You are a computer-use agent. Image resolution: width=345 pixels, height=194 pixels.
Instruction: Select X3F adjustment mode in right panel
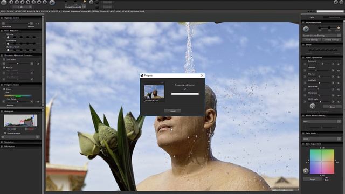pyautogui.click(x=320, y=27)
